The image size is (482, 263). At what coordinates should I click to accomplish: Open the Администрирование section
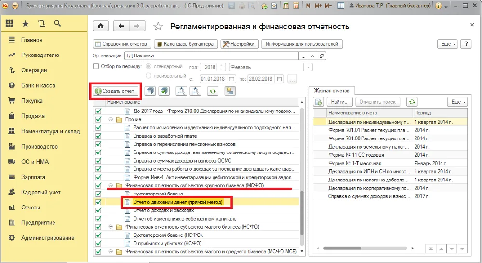48,238
